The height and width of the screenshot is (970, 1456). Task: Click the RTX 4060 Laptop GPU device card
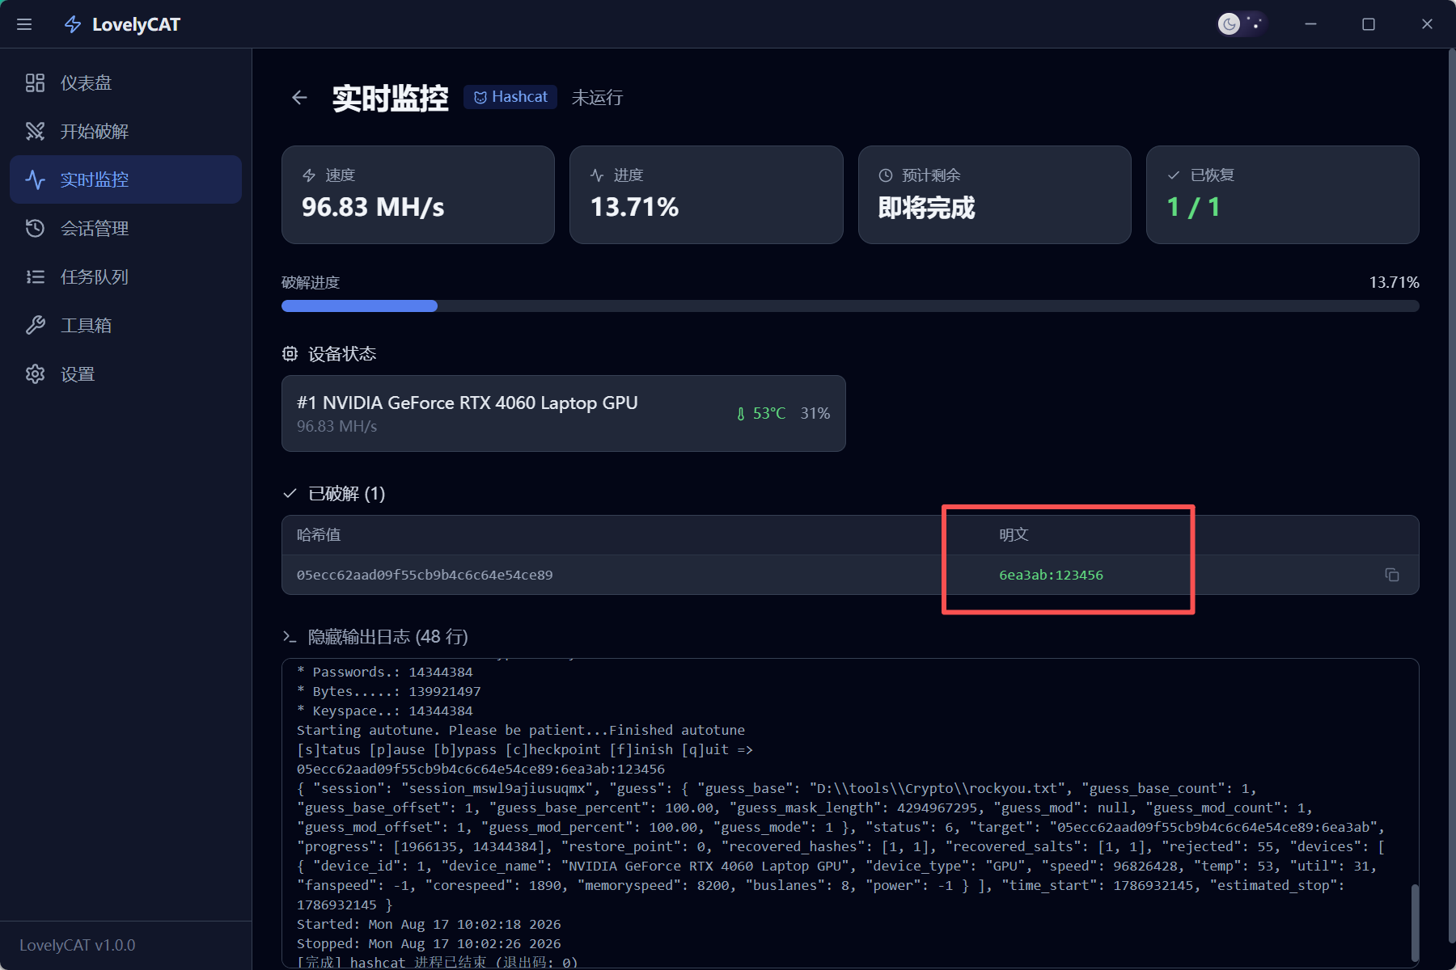click(x=564, y=413)
